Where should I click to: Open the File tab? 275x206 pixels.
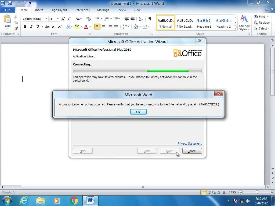click(7, 10)
